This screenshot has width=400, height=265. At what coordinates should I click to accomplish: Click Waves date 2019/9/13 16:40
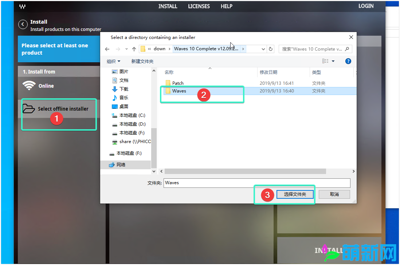click(277, 91)
